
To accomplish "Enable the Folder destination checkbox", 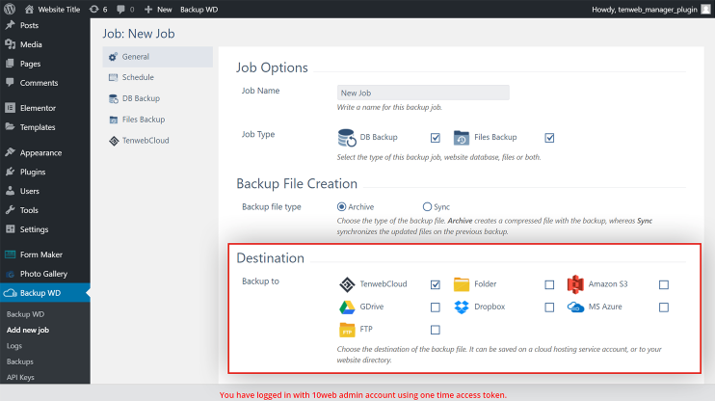I will (x=549, y=284).
